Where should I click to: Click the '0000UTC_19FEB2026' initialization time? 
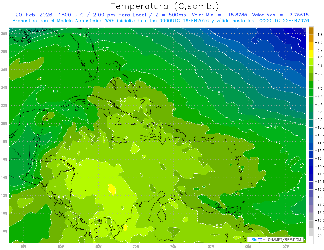[184, 21]
